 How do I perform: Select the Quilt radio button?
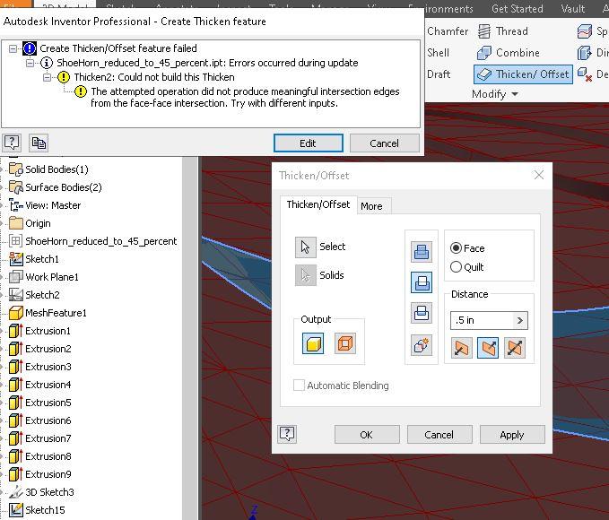tap(456, 267)
